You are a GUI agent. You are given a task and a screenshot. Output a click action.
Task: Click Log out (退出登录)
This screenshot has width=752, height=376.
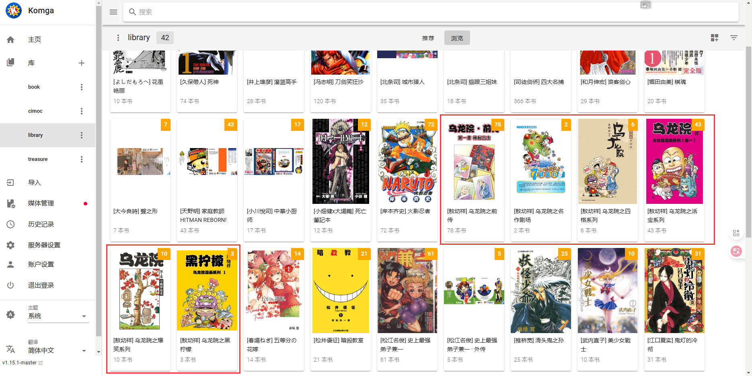(x=41, y=285)
